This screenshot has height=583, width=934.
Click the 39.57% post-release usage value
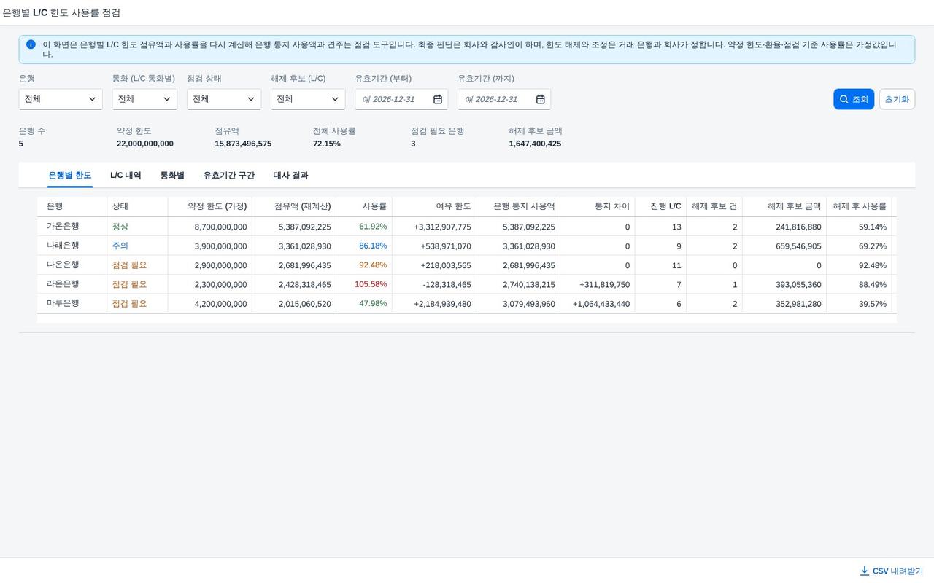click(x=873, y=304)
